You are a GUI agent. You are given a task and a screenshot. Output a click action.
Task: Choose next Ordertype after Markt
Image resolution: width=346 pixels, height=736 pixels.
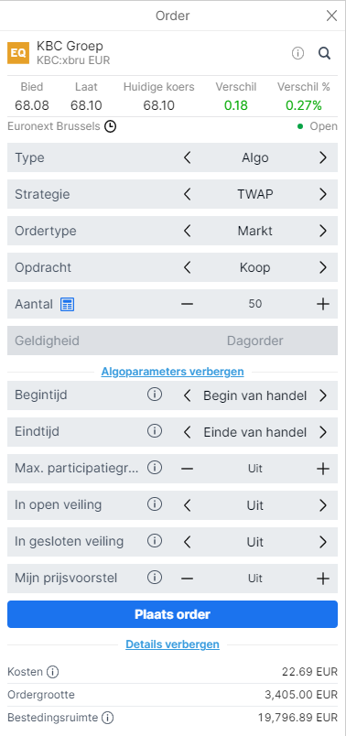point(323,231)
